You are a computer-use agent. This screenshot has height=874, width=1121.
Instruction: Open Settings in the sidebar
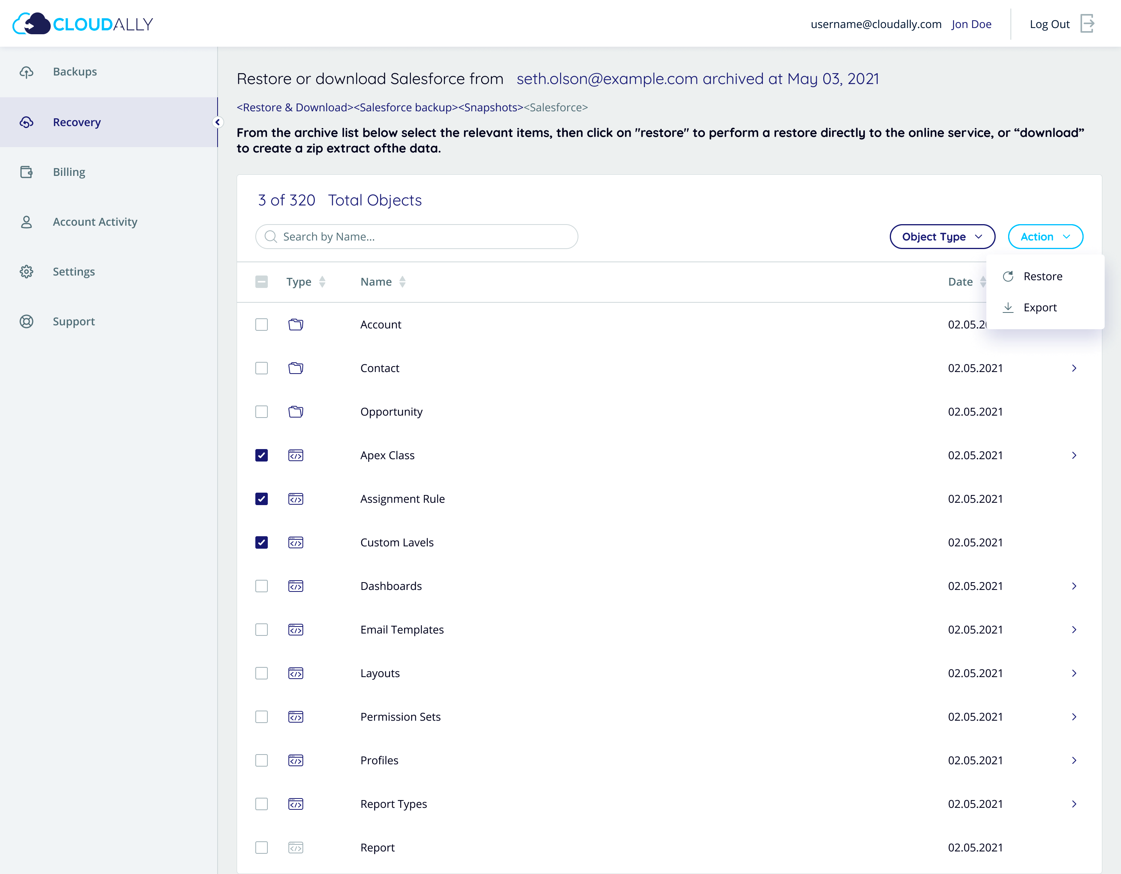tap(108, 272)
